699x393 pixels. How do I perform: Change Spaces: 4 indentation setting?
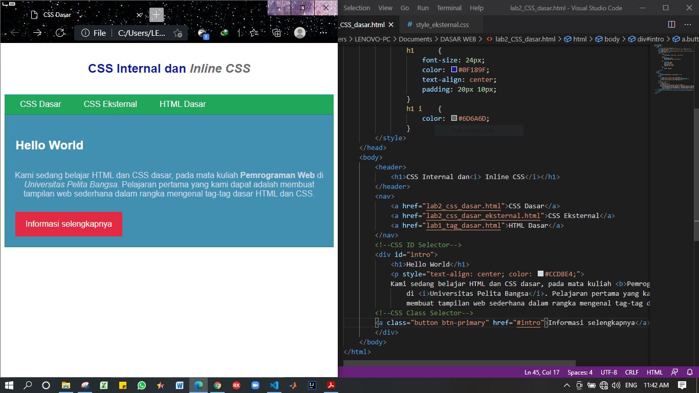click(580, 372)
